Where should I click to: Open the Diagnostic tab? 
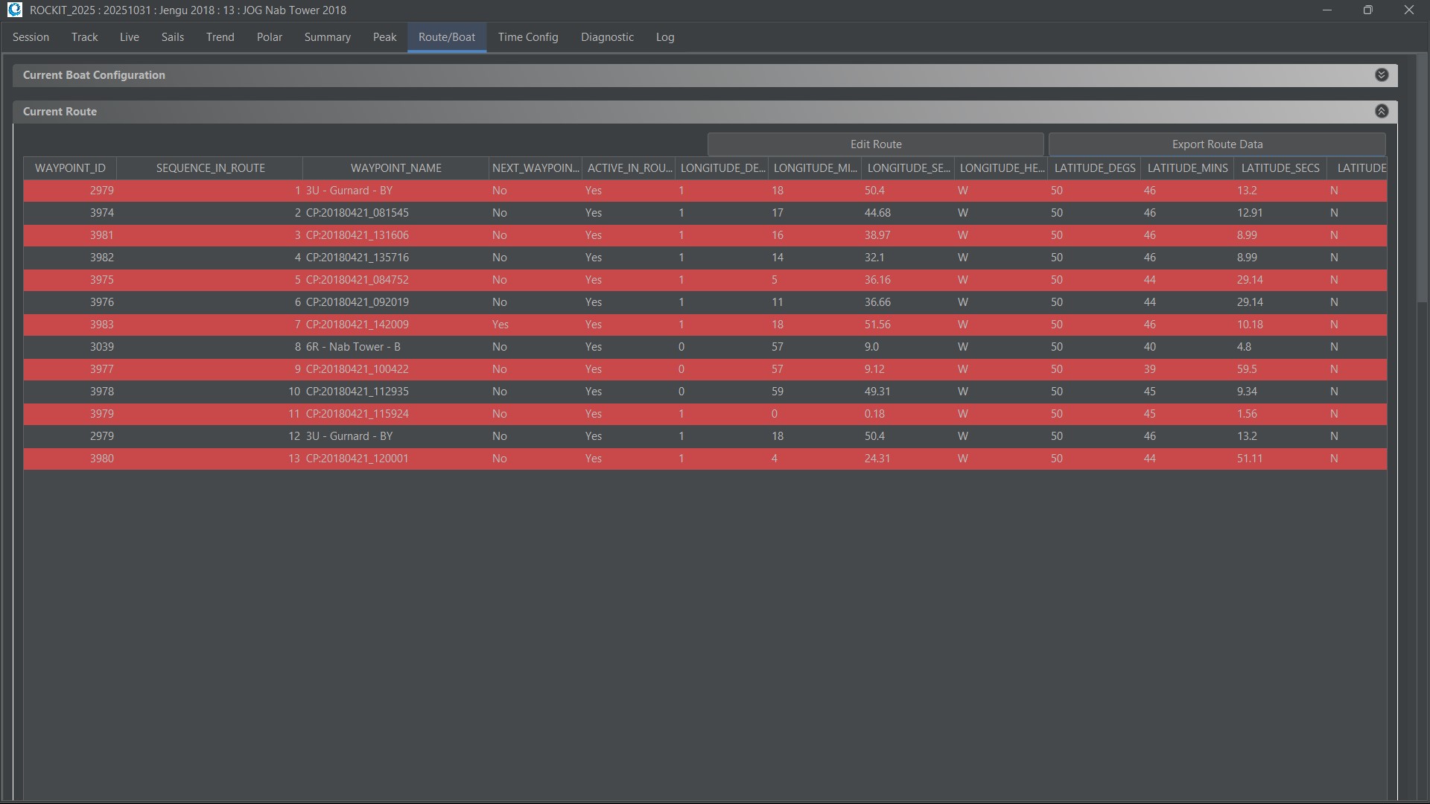pyautogui.click(x=607, y=37)
